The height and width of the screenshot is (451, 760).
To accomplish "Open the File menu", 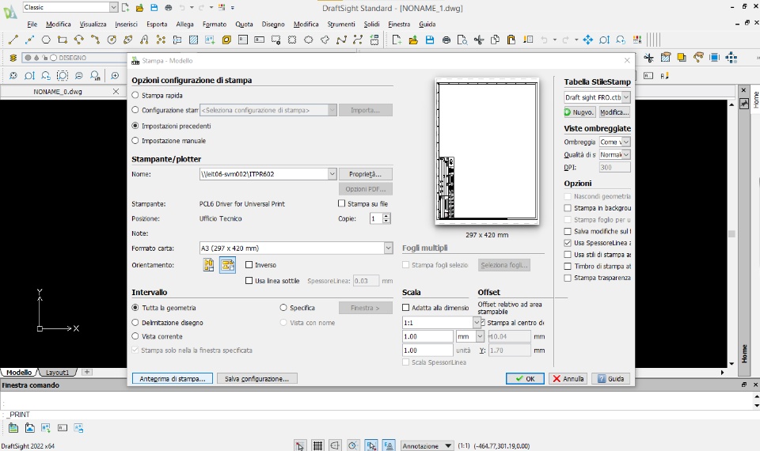I will pos(32,24).
